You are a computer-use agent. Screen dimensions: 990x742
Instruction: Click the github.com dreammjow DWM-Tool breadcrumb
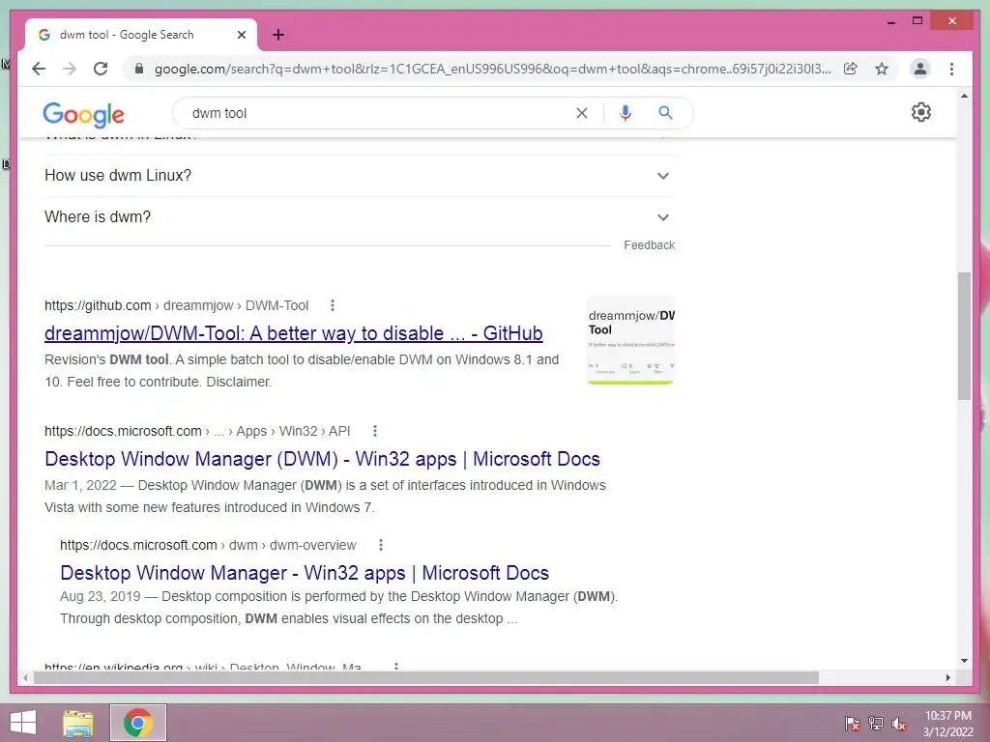[176, 305]
